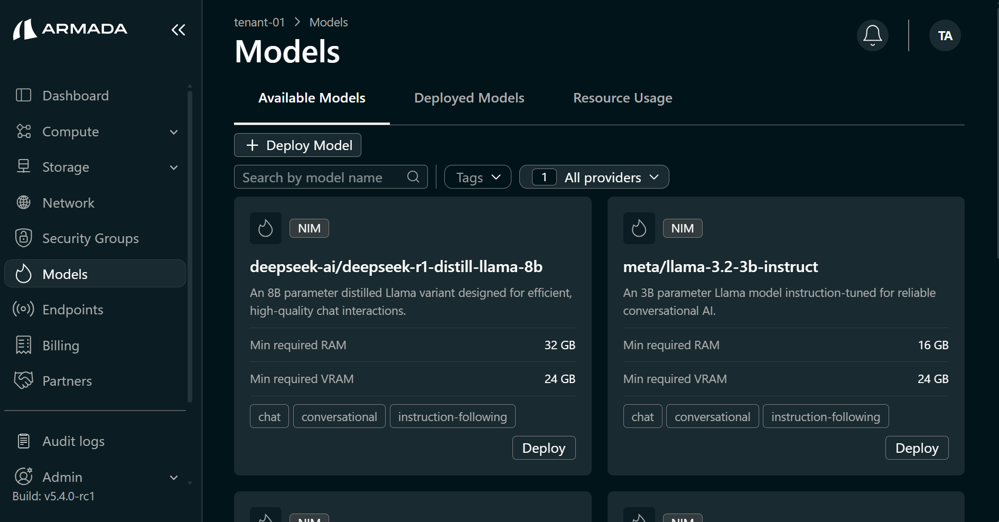Viewport: 999px width, 522px height.
Task: Open the TA user avatar menu
Action: click(x=945, y=35)
